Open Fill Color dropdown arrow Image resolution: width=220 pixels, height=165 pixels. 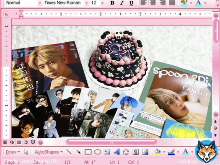tap(164, 152)
